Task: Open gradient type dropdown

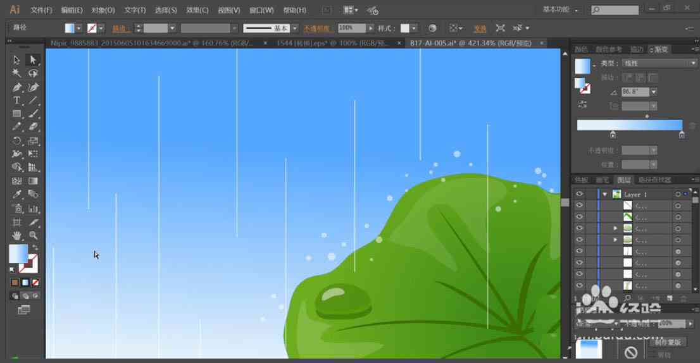Action: tap(658, 63)
